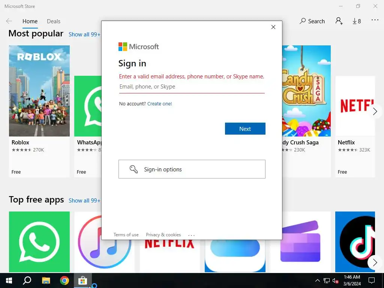Click the Netflix title text

point(346,142)
